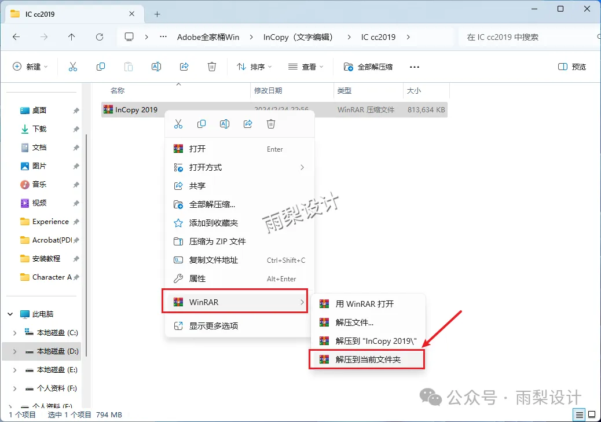Open a new tab with the plus button
The image size is (601, 422).
coord(157,14)
